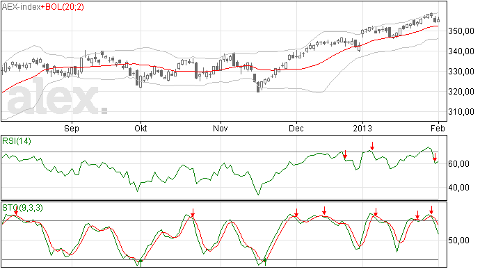Click the 350,00 price axis value

[461, 31]
